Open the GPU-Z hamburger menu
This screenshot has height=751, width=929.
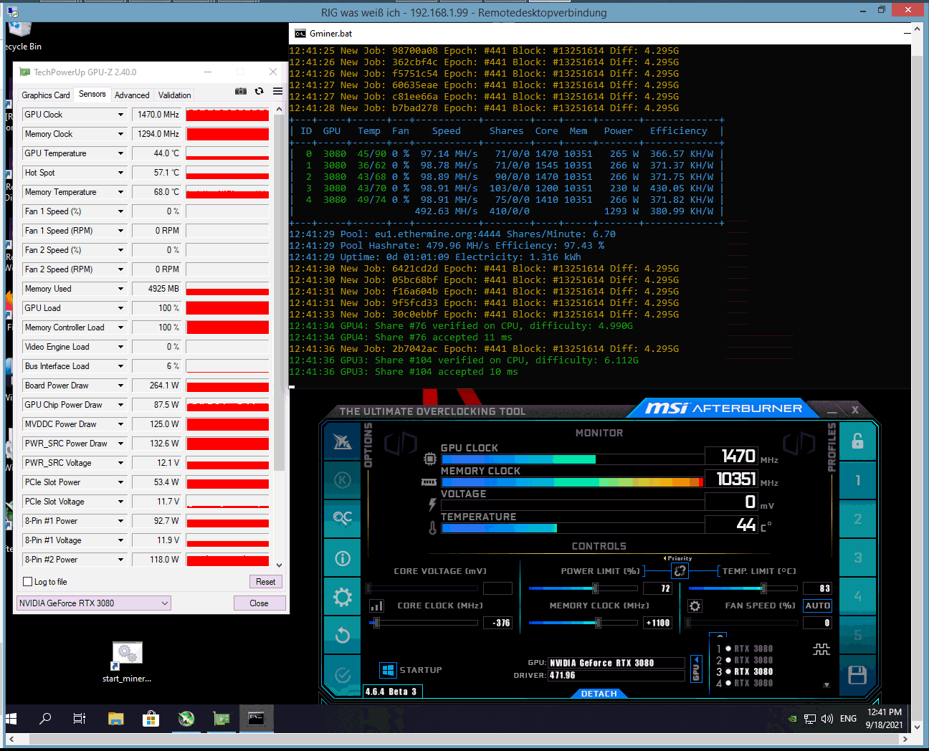click(277, 91)
